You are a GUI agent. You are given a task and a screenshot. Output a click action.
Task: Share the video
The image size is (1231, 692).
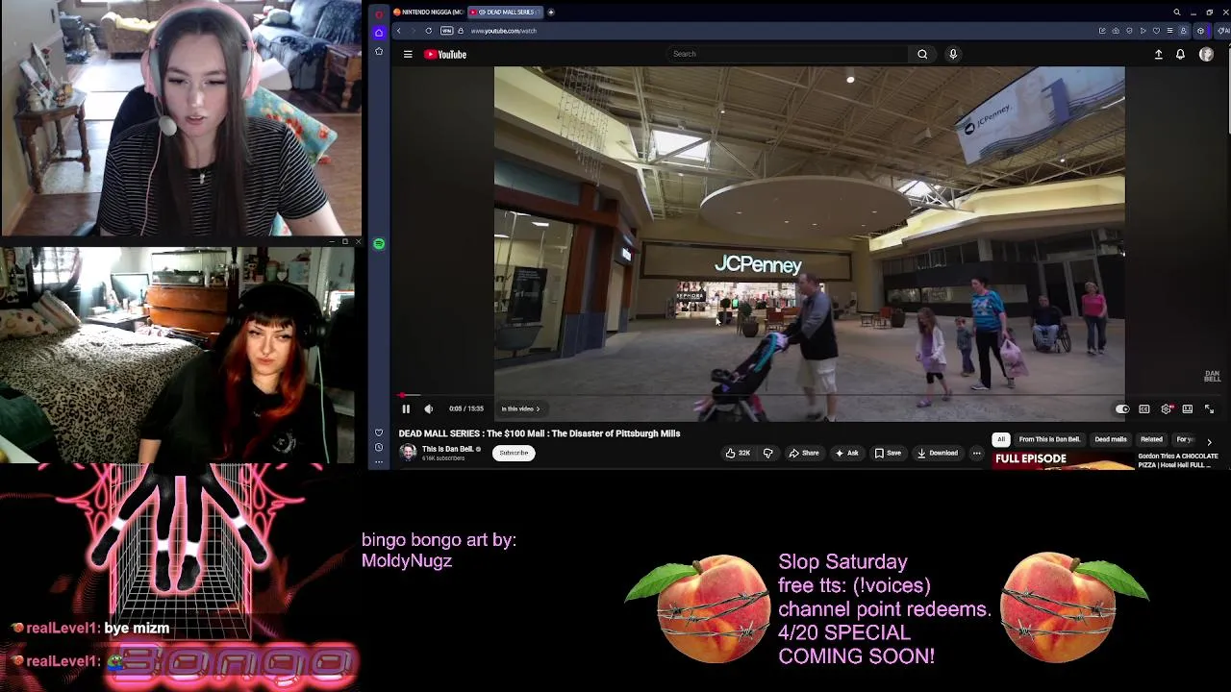804,453
